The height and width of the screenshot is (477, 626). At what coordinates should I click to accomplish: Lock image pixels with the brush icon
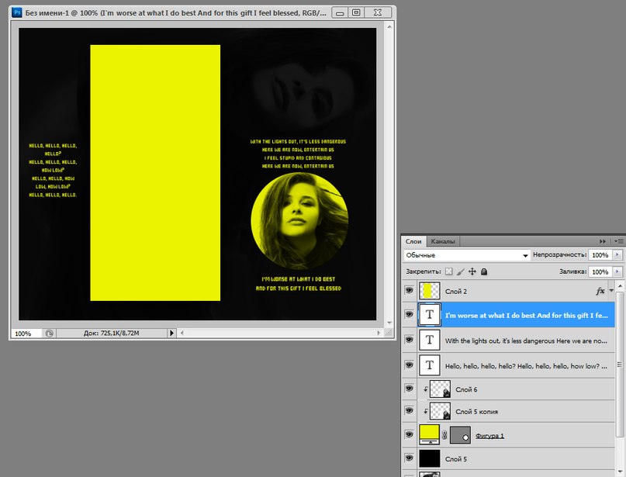[460, 271]
